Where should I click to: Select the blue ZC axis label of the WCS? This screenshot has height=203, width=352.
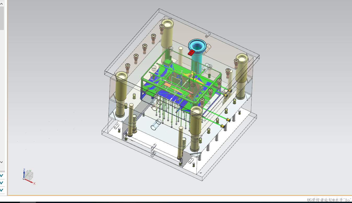179,76
